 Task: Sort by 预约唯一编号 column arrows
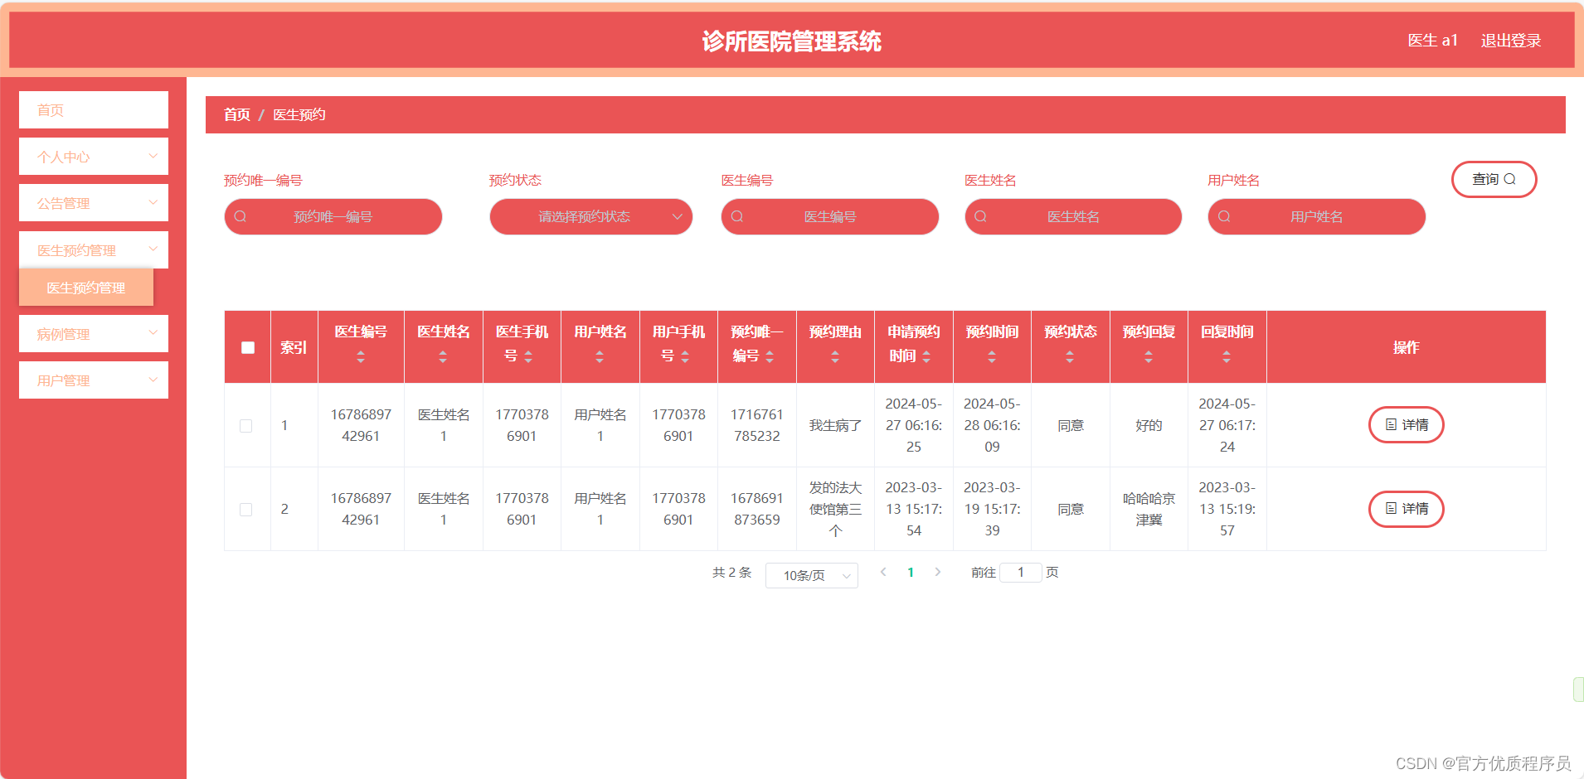[770, 356]
